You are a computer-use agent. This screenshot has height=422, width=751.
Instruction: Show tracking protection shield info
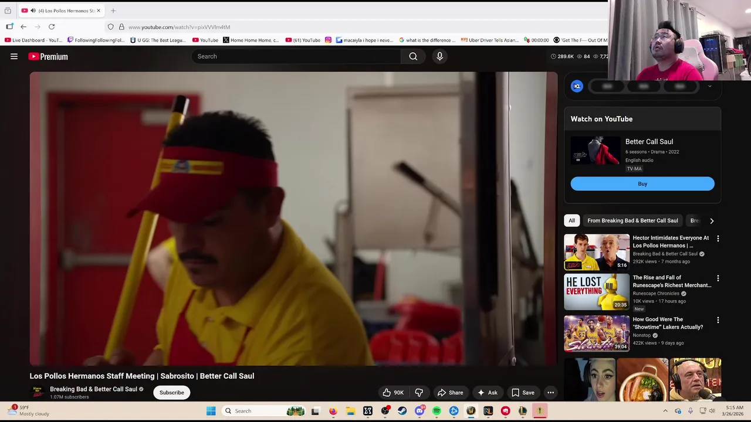(x=110, y=27)
